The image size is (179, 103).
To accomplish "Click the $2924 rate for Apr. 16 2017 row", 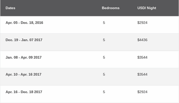I will 142,92.
